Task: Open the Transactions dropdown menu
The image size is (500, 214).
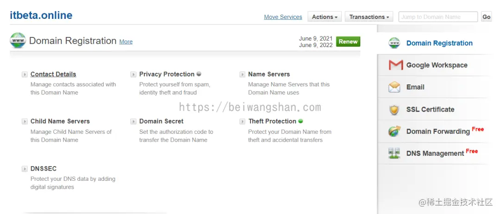Action: coord(369,17)
